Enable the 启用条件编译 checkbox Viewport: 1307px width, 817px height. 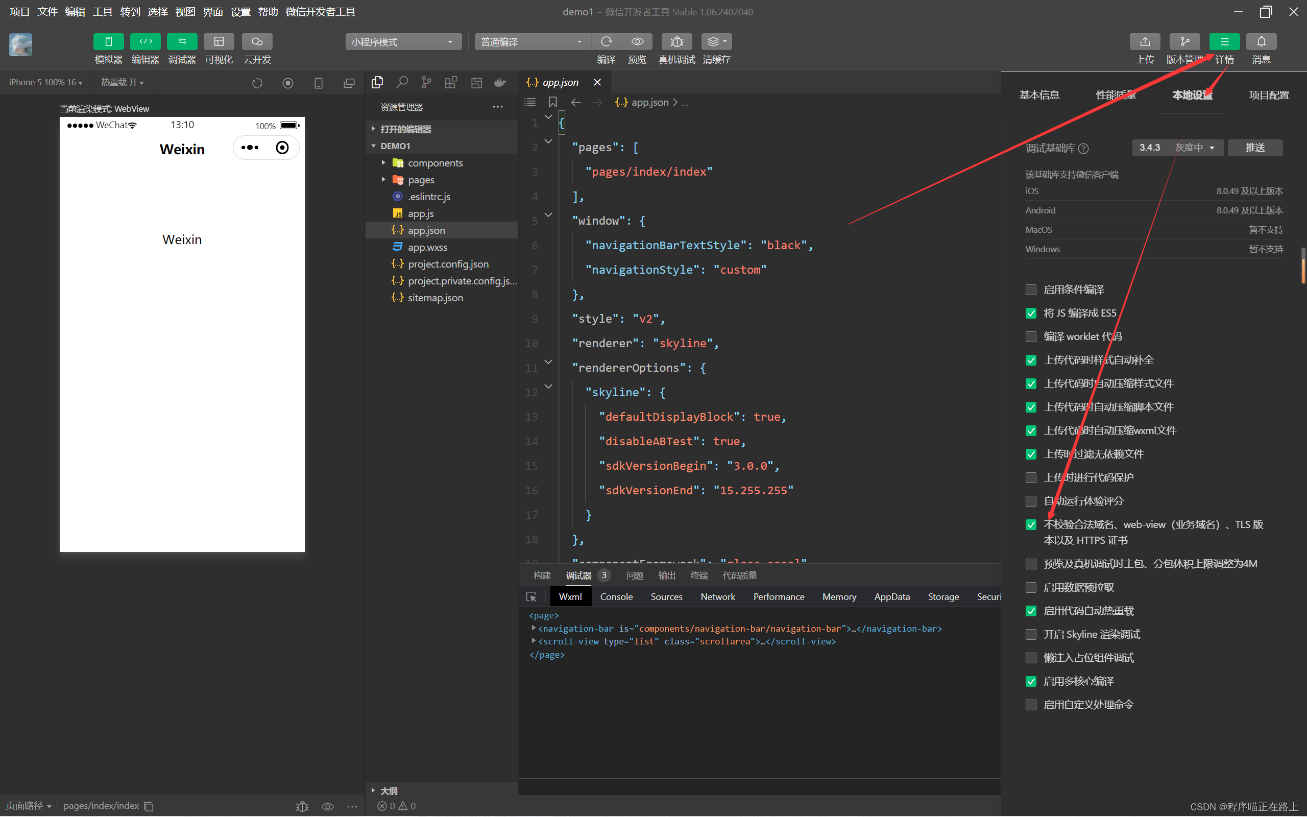tap(1030, 290)
